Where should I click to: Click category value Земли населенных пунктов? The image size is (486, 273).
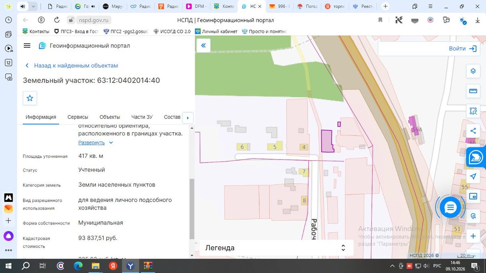click(117, 185)
